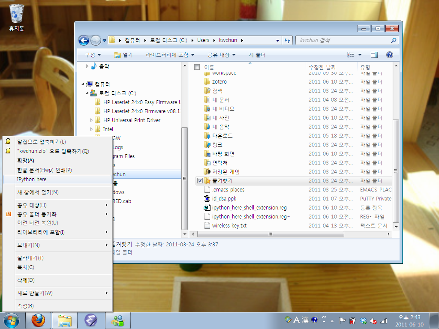439x329 pixels.
Task: Click the Help question mark icon in Explorer
Action: click(x=389, y=54)
